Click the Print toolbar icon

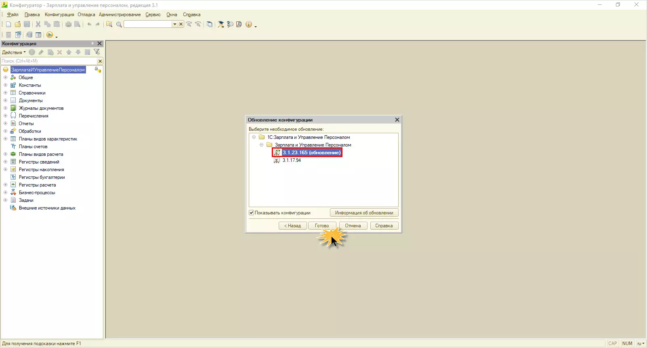(68, 24)
